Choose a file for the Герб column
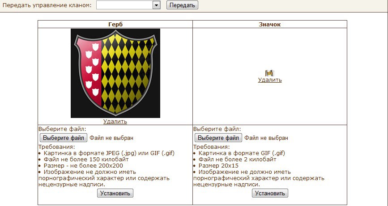This screenshot has height=206, width=388. 64,138
